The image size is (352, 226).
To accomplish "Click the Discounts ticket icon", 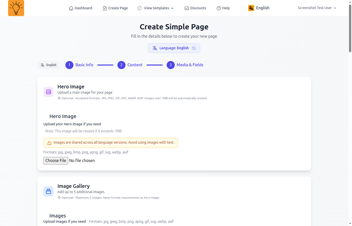I will (x=187, y=8).
